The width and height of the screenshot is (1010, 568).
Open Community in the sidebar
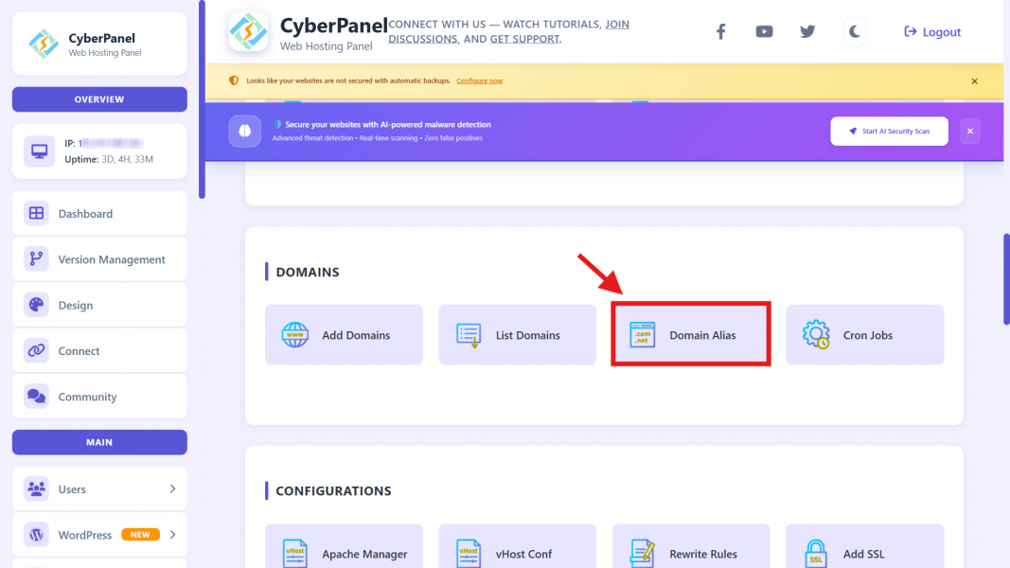99,396
